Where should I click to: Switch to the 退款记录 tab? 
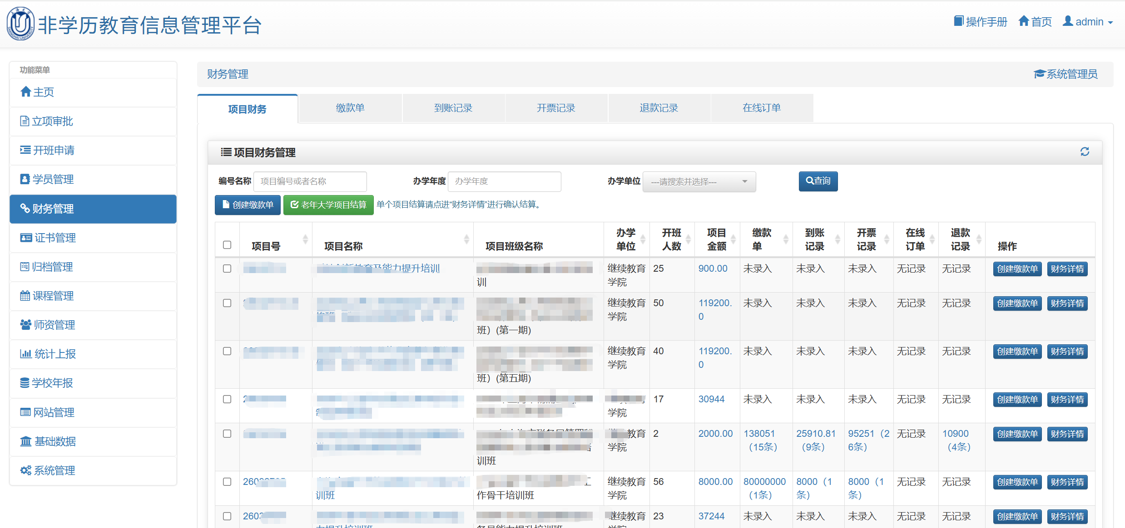click(659, 108)
